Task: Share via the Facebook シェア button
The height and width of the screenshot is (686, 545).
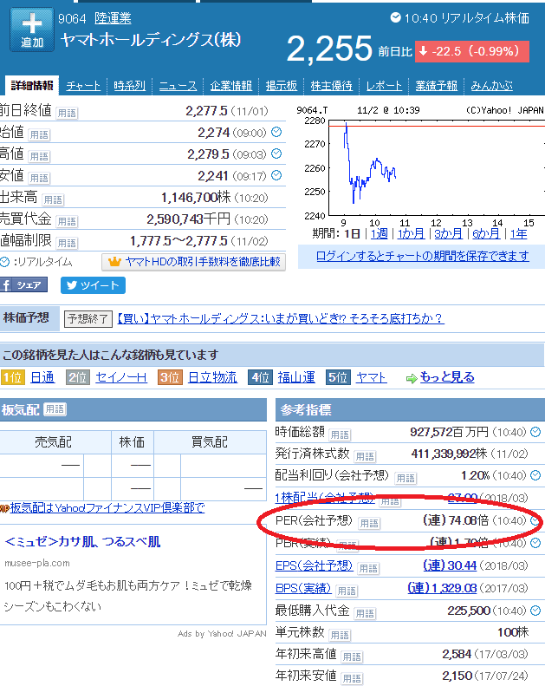Action: click(23, 285)
